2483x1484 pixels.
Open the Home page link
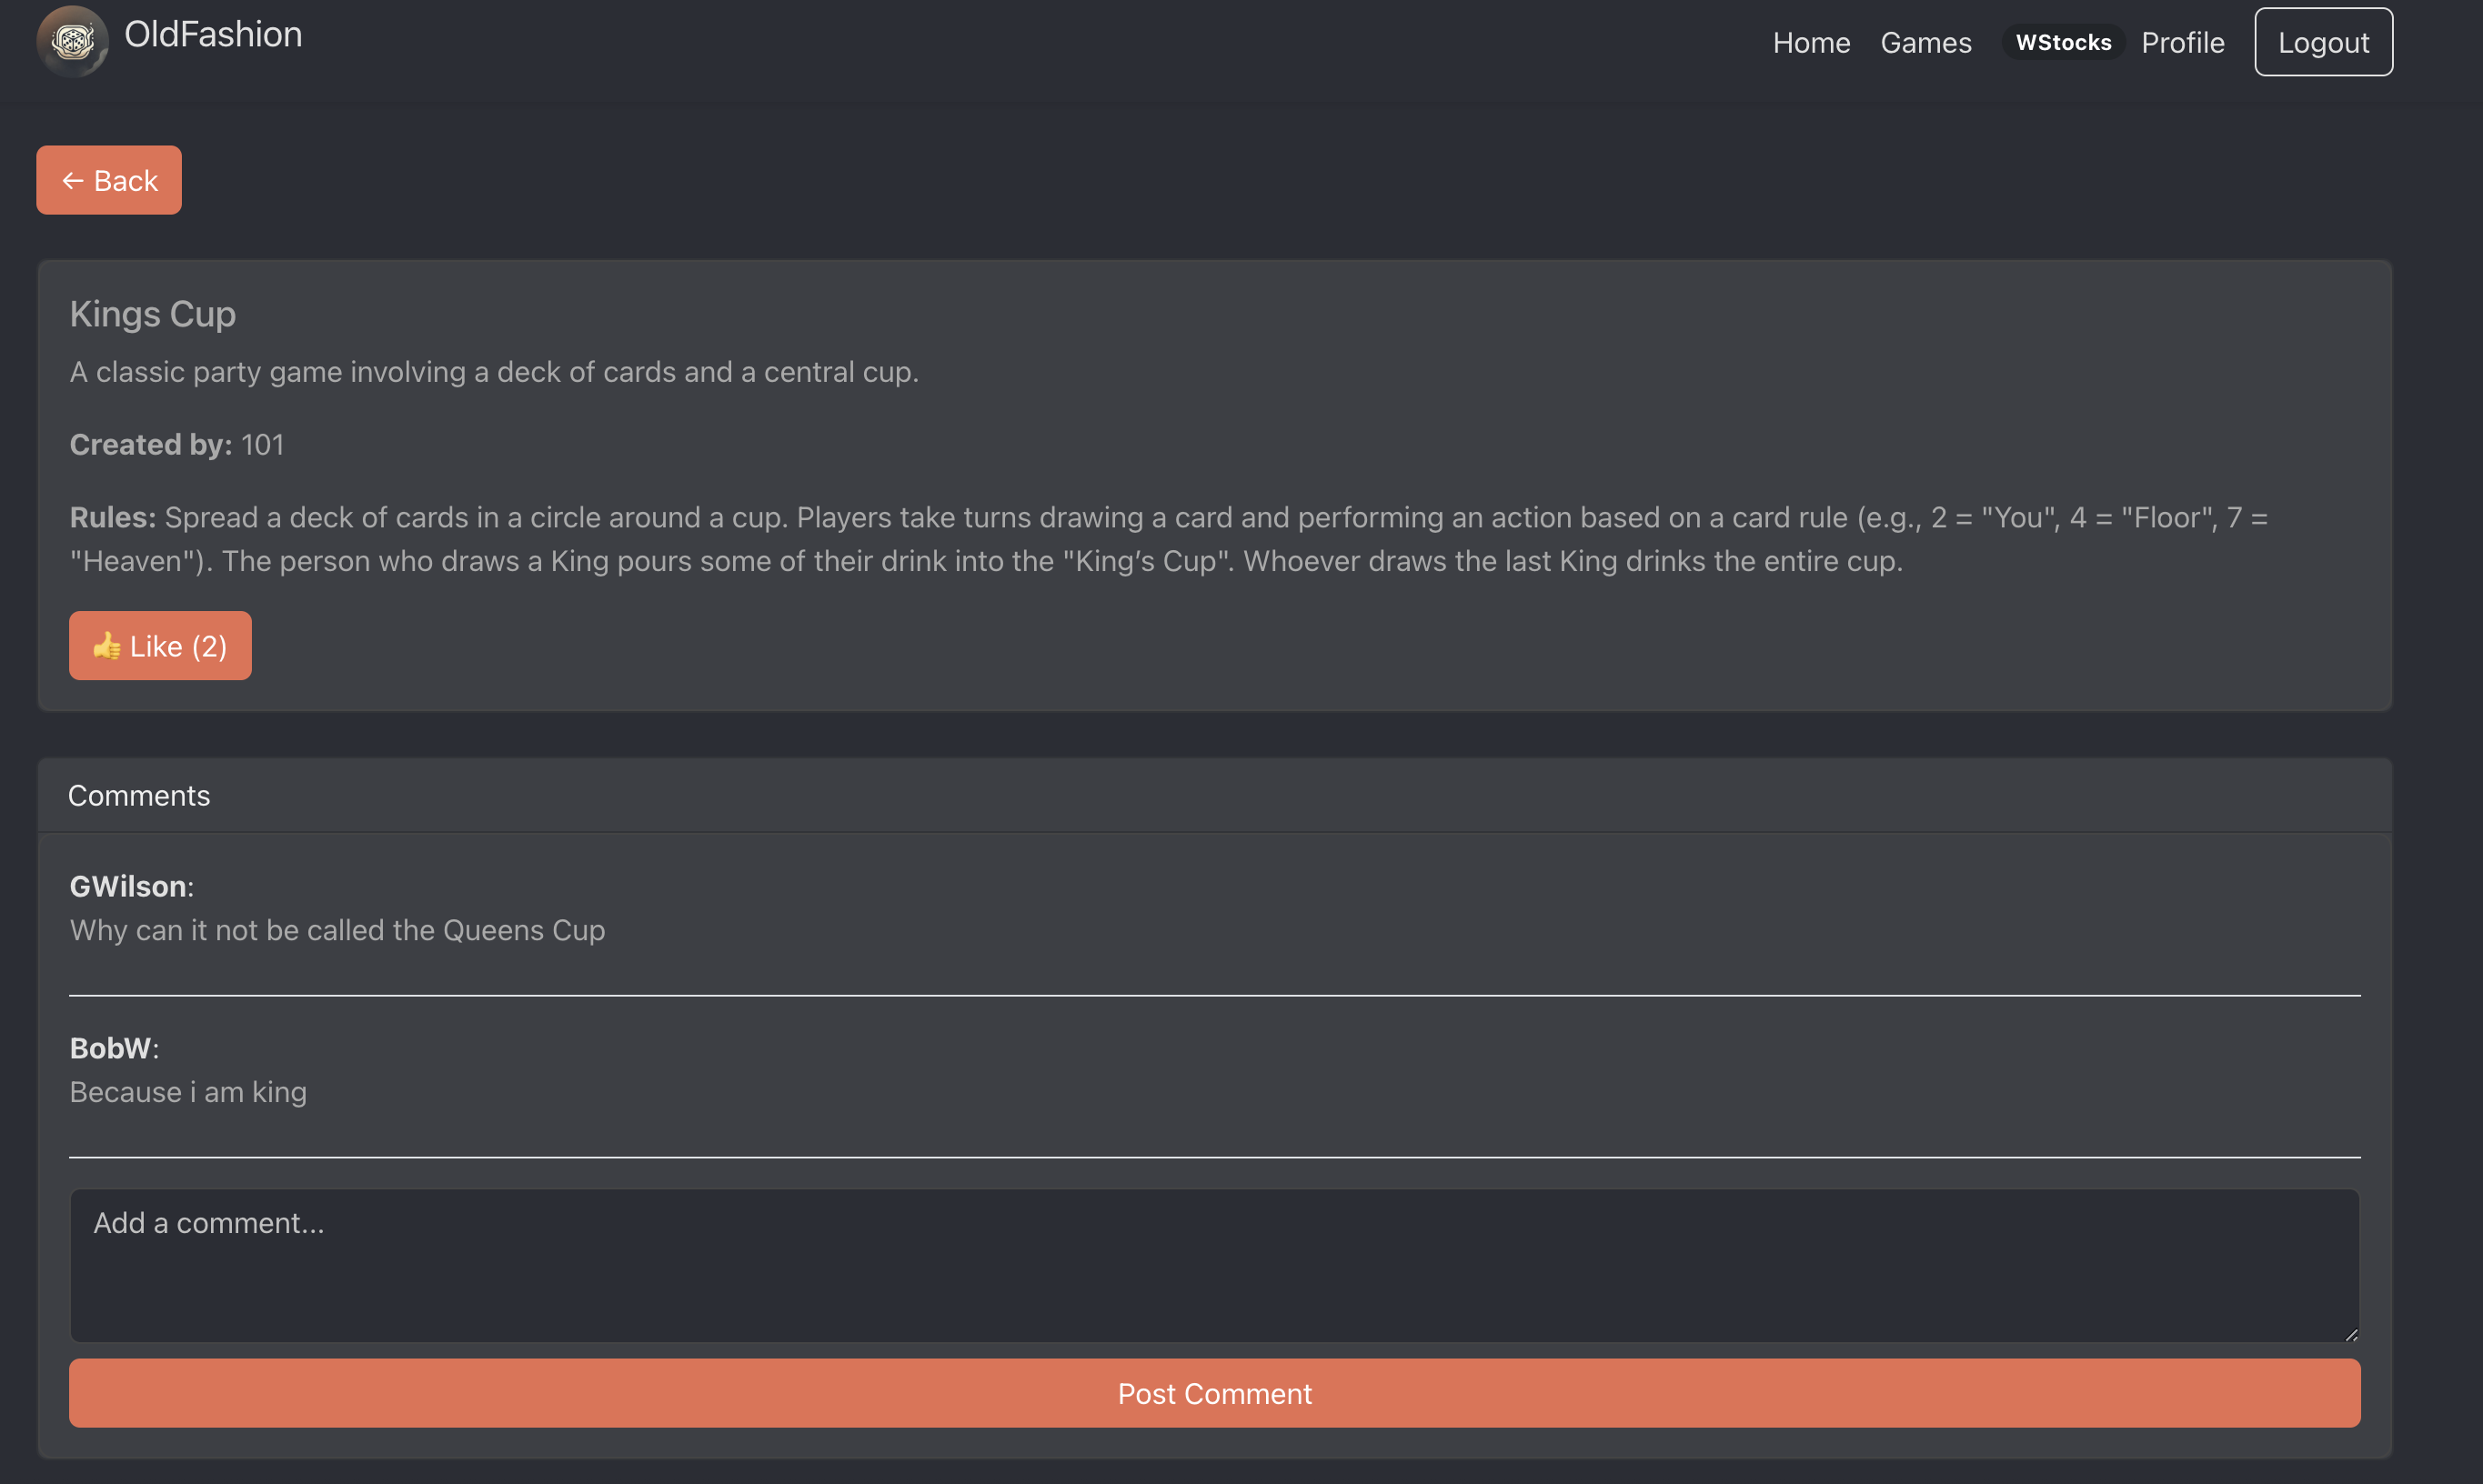[1811, 42]
